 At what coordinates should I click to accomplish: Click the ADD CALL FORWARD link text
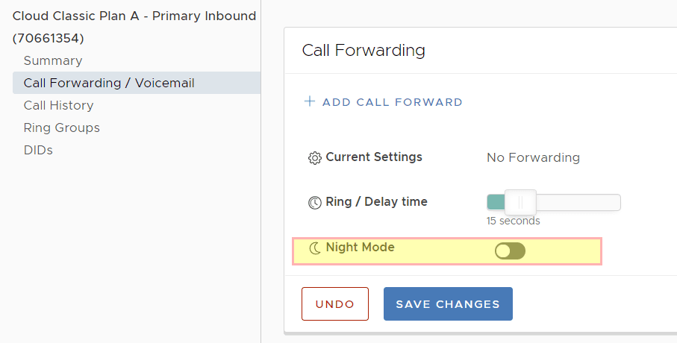(x=393, y=102)
